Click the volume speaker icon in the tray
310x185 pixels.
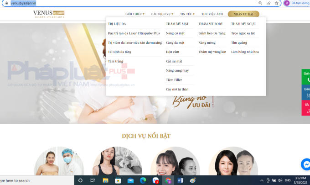pyautogui.click(x=280, y=180)
